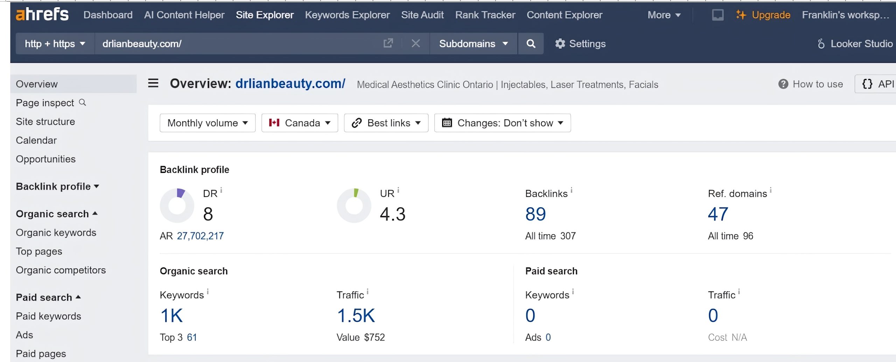Screen dimensions: 896x362
Task: Open Changes: Don't show dropdown
Action: point(503,123)
